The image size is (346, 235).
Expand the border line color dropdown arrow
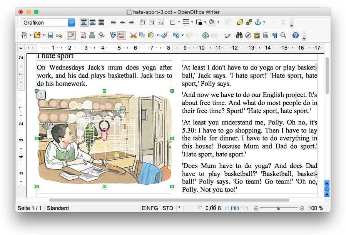[205, 22]
